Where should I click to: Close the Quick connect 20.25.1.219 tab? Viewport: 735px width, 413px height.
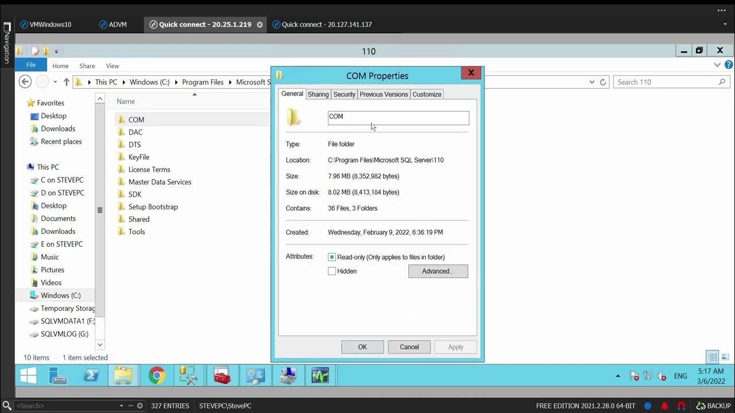[x=260, y=25]
